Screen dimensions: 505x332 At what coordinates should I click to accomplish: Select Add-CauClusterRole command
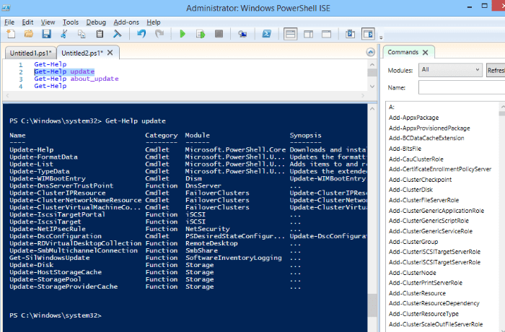(416, 159)
